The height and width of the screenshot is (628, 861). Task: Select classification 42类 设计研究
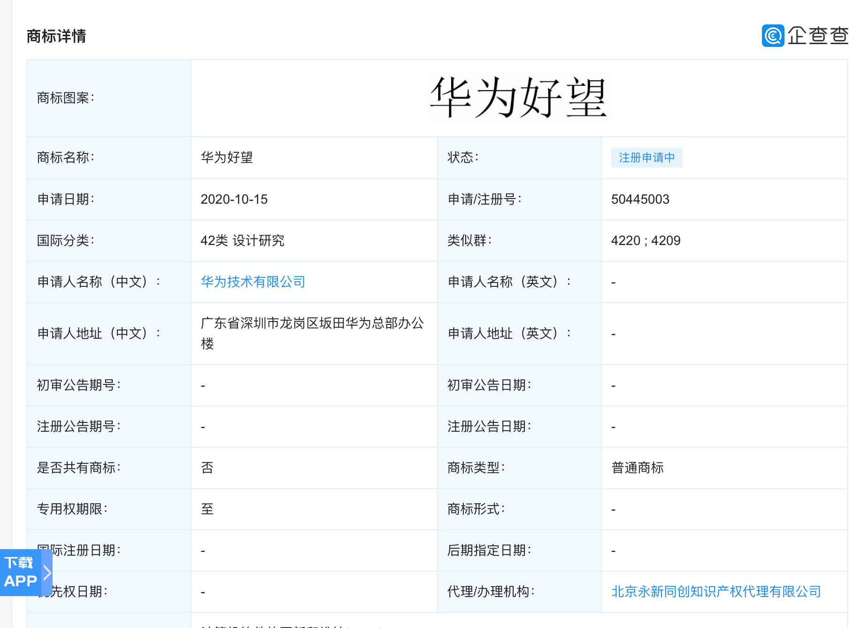[243, 241]
